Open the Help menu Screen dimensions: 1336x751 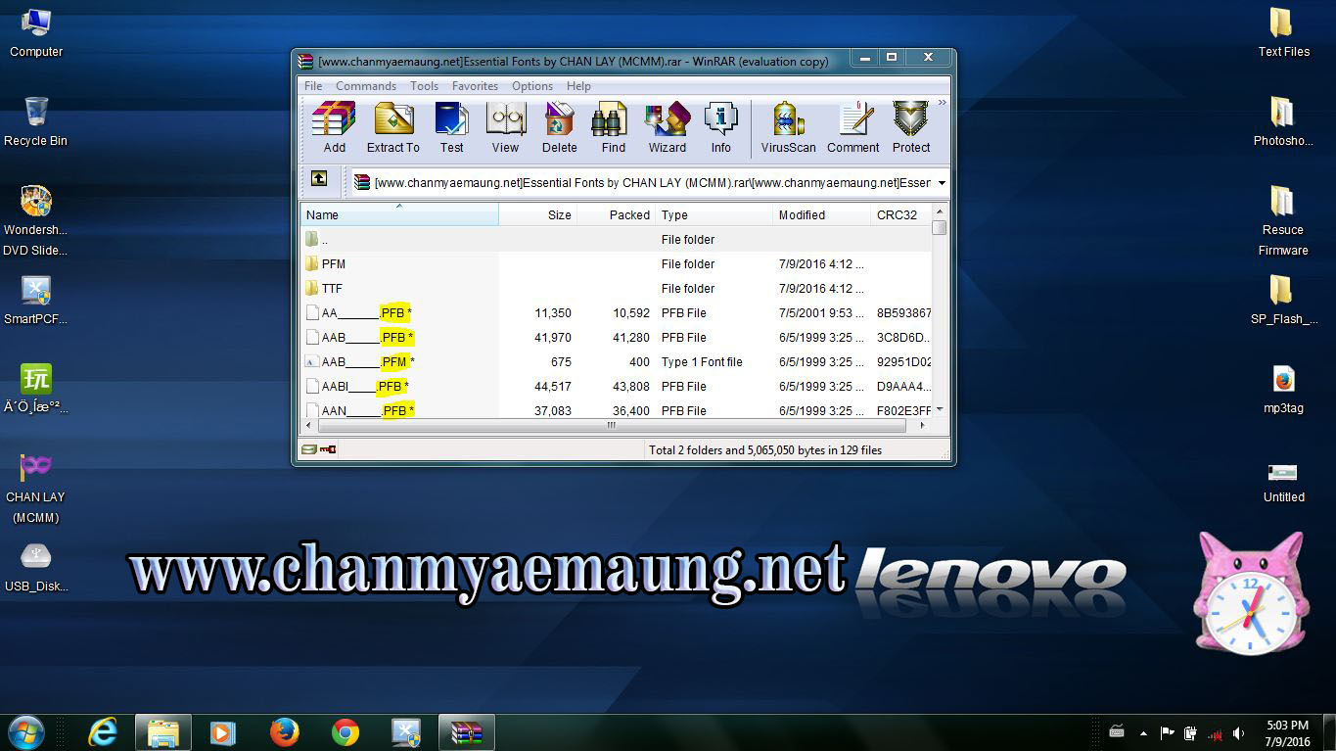(578, 86)
